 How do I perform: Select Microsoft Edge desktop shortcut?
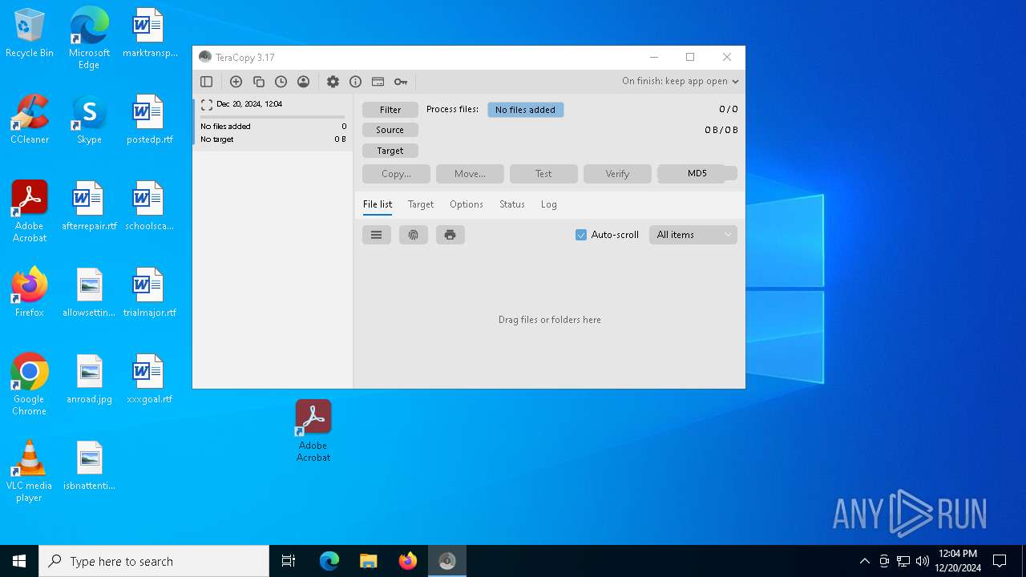[x=89, y=38]
